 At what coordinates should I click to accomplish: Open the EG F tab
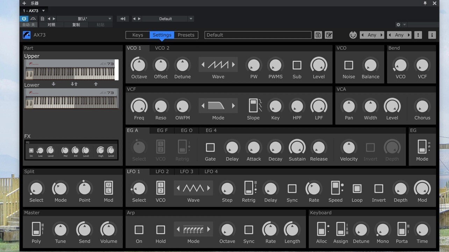click(162, 130)
